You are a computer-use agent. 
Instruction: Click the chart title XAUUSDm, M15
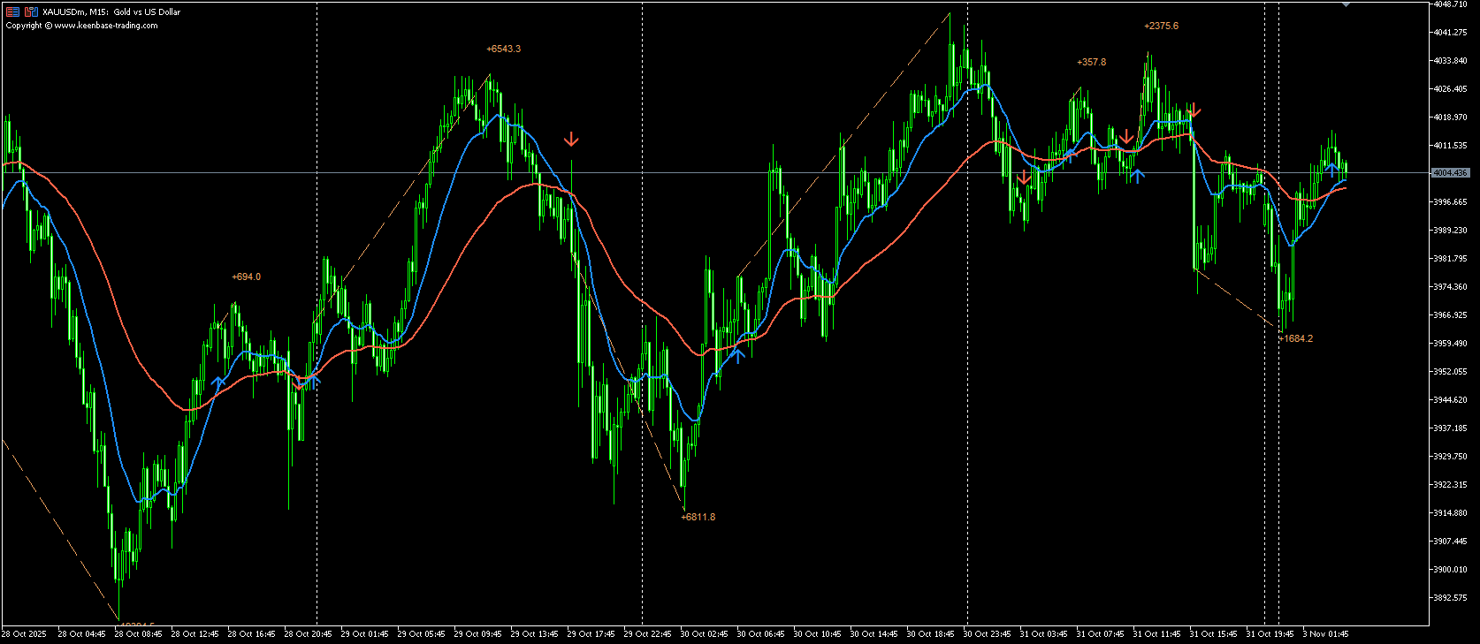[76, 12]
